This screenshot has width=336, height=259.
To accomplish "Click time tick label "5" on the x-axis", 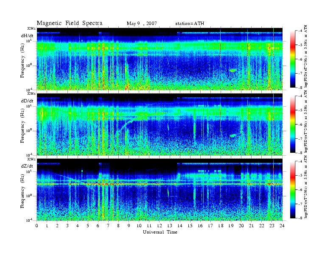I will (x=88, y=226).
